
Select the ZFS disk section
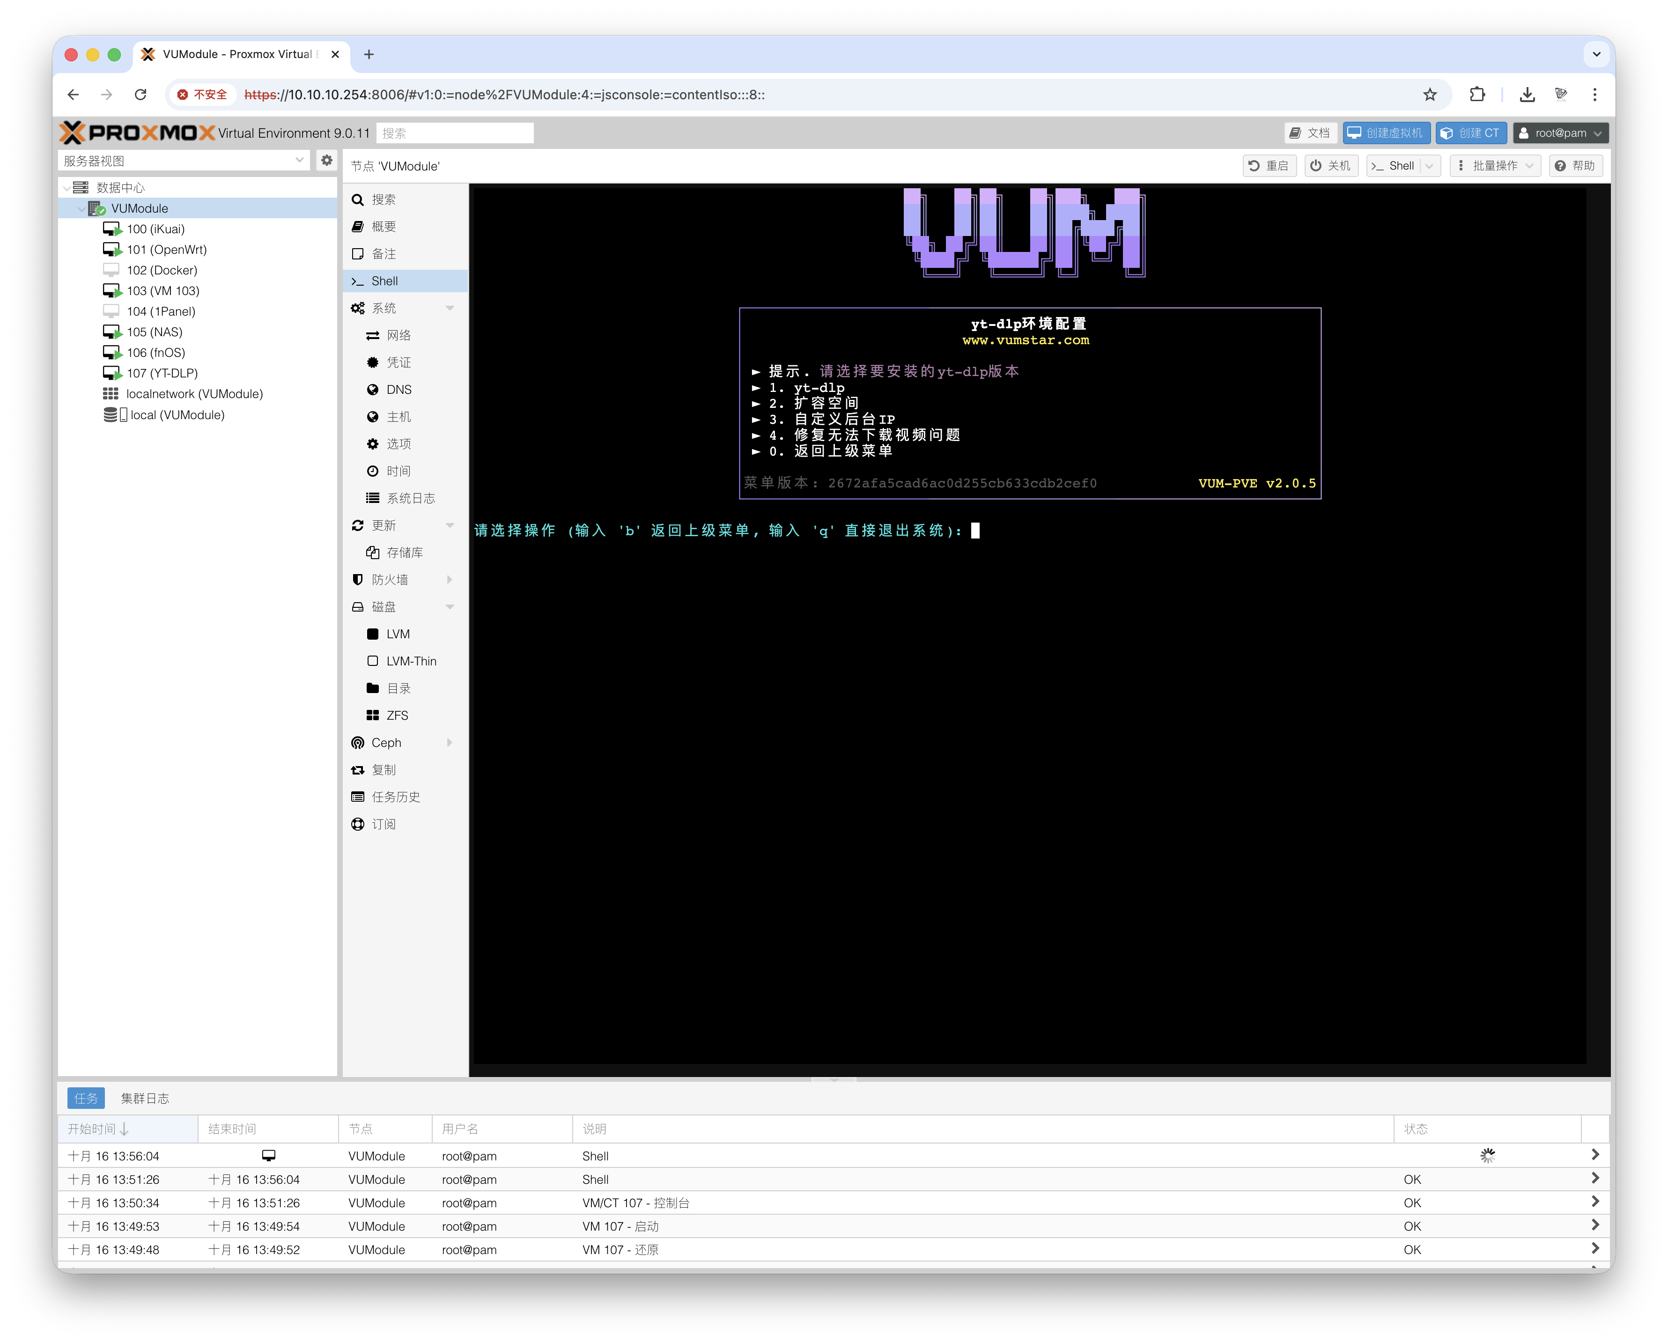(x=399, y=715)
